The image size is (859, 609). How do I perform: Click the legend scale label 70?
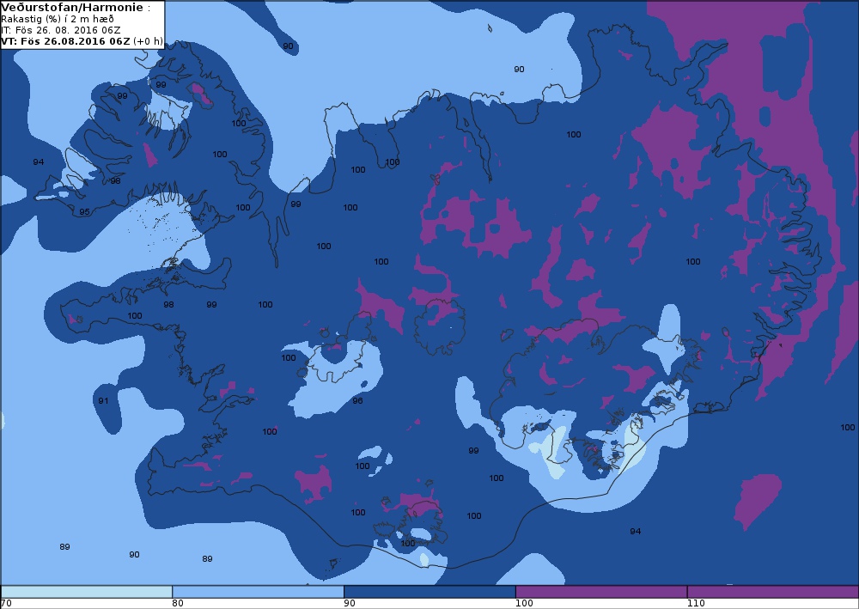(6, 604)
